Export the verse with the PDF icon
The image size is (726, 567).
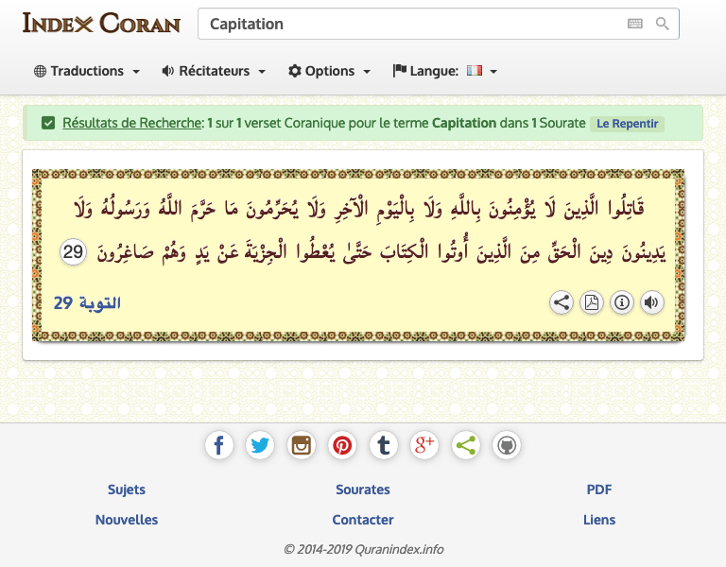pyautogui.click(x=591, y=302)
